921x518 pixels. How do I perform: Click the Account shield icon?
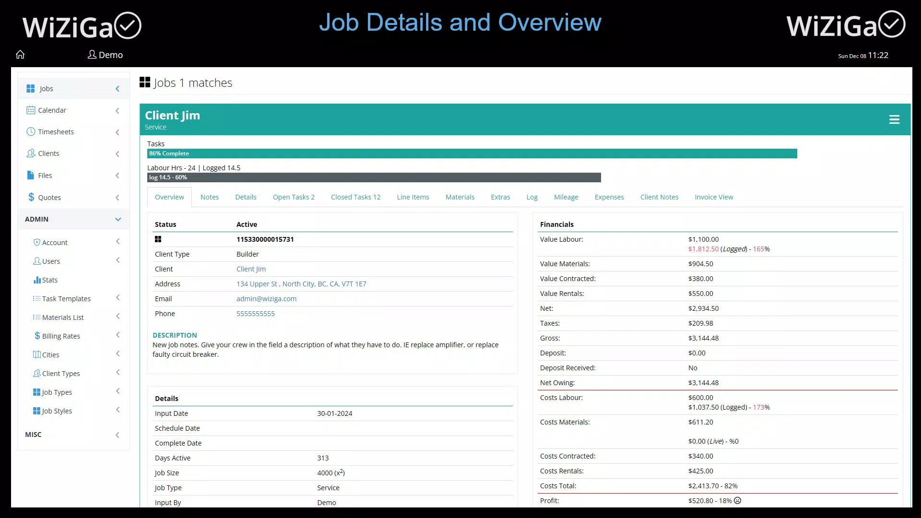(x=37, y=243)
